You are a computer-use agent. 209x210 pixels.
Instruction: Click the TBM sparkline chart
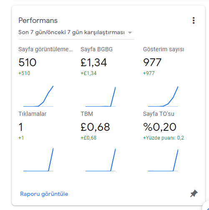pos(101,160)
